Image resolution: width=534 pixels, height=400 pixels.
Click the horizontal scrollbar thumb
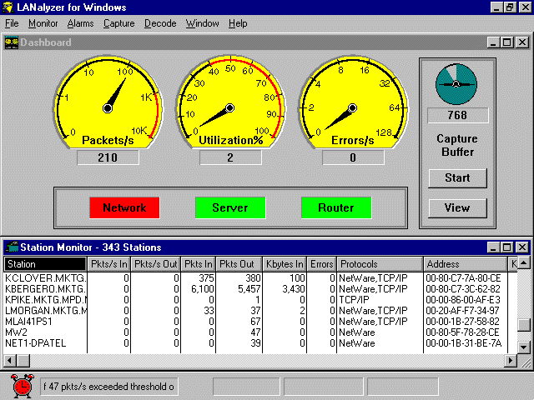(23, 360)
